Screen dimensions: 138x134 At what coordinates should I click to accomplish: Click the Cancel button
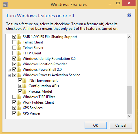pos(121,125)
